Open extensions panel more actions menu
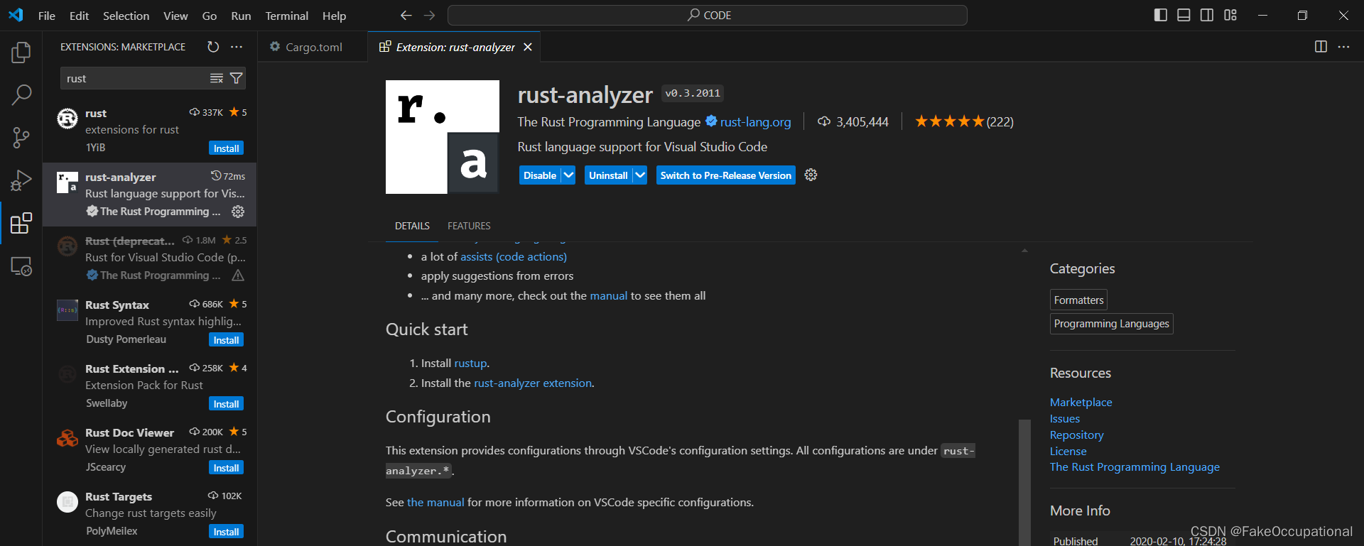Viewport: 1364px width, 546px height. click(x=237, y=47)
